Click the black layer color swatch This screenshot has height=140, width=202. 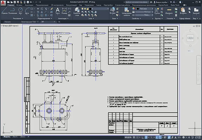[90, 9]
